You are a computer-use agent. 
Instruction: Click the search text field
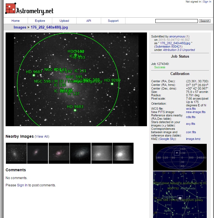176,21
